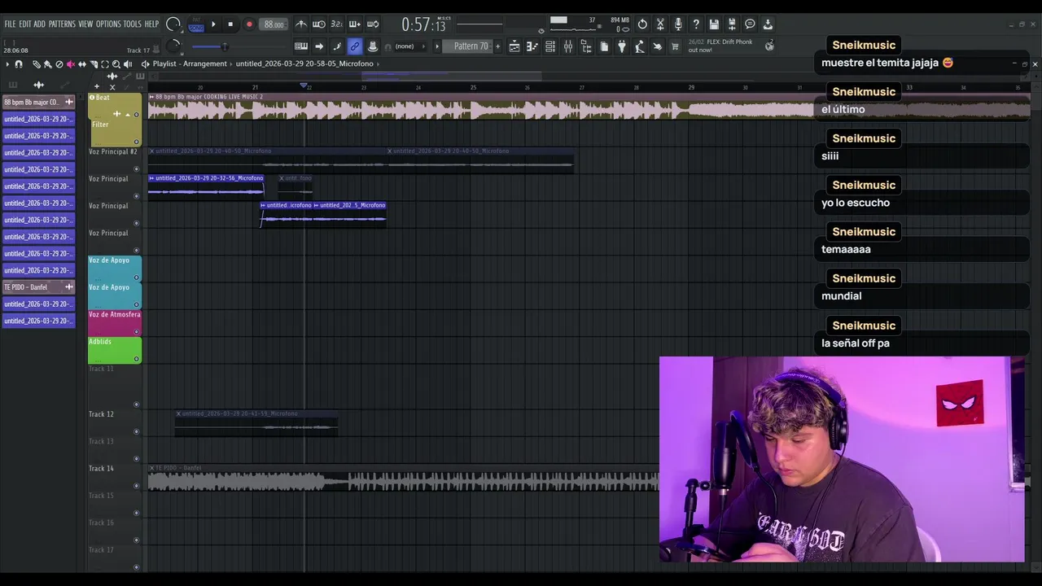Screen dimensions: 1042x586
Task: Click the Stop button in transport
Action: click(x=230, y=24)
